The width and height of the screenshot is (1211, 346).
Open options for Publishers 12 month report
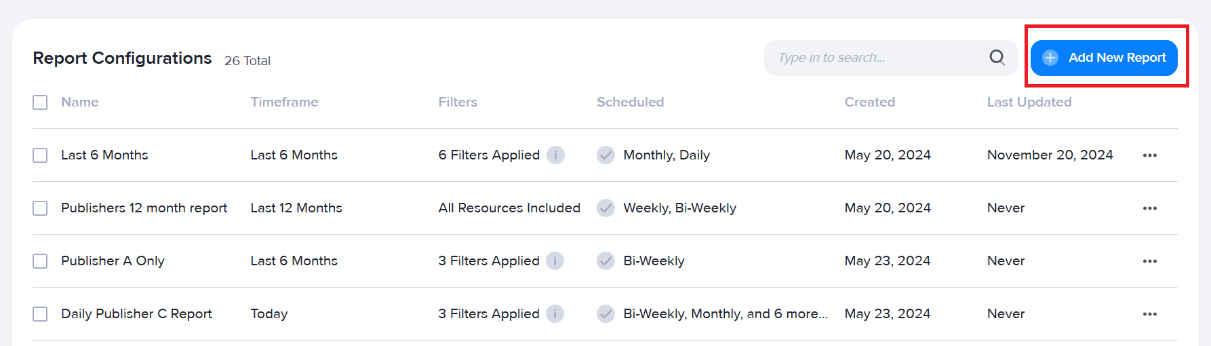(1149, 208)
